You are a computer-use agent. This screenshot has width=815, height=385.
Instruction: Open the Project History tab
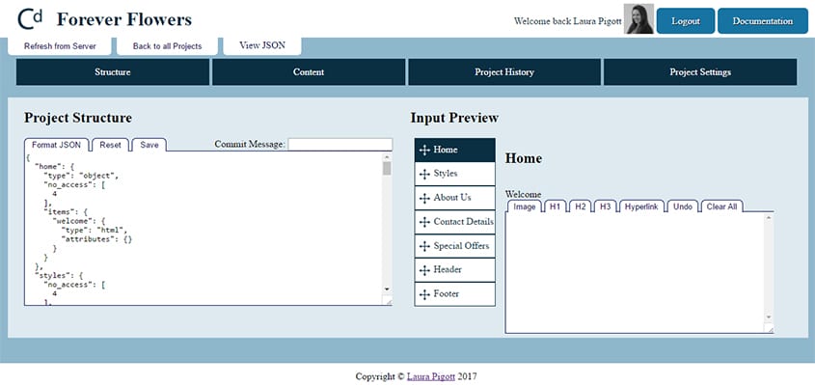click(504, 71)
